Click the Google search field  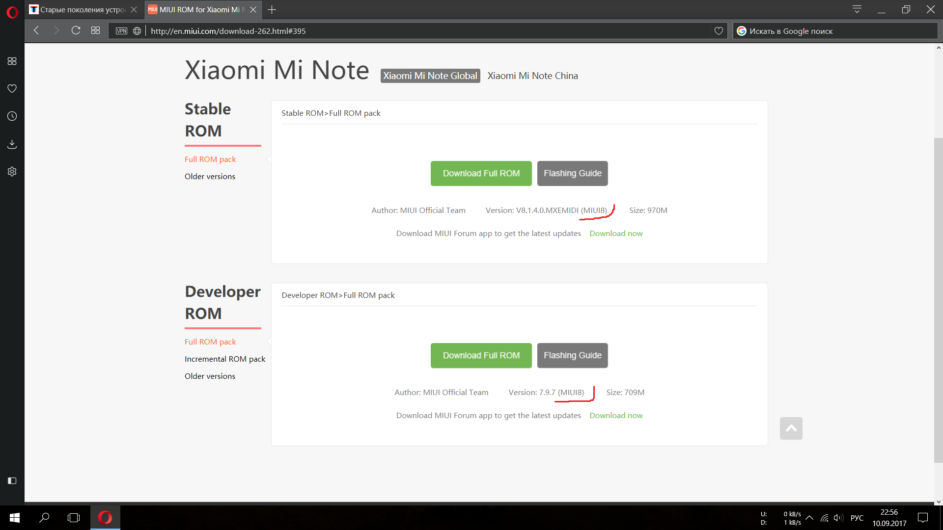(835, 31)
